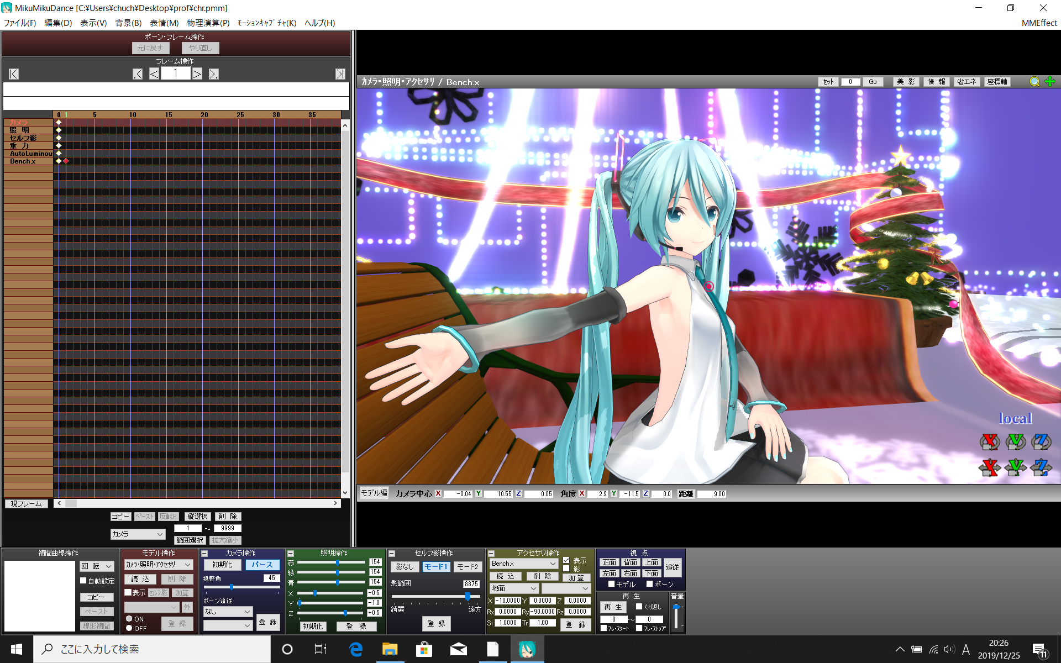Click accessory X position field -10.0000
This screenshot has width=1061, height=663.
click(x=507, y=601)
